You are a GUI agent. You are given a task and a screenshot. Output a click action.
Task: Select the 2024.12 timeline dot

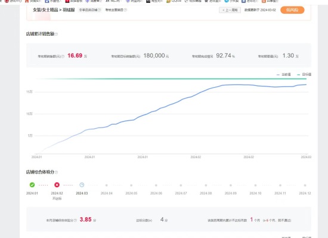click(305, 186)
